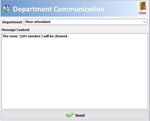The image size is (150, 121).
Task: Open the Floor attendant combo box
Action: [x=85, y=22]
